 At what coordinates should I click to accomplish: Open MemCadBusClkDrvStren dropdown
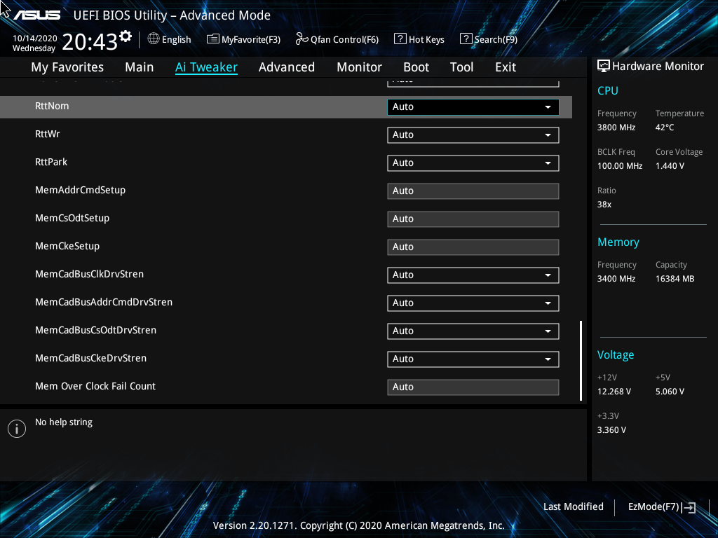(x=473, y=275)
